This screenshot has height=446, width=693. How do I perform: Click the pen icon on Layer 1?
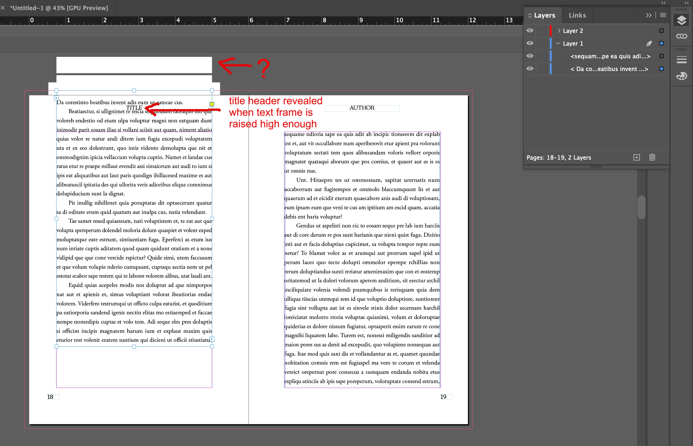pyautogui.click(x=649, y=43)
